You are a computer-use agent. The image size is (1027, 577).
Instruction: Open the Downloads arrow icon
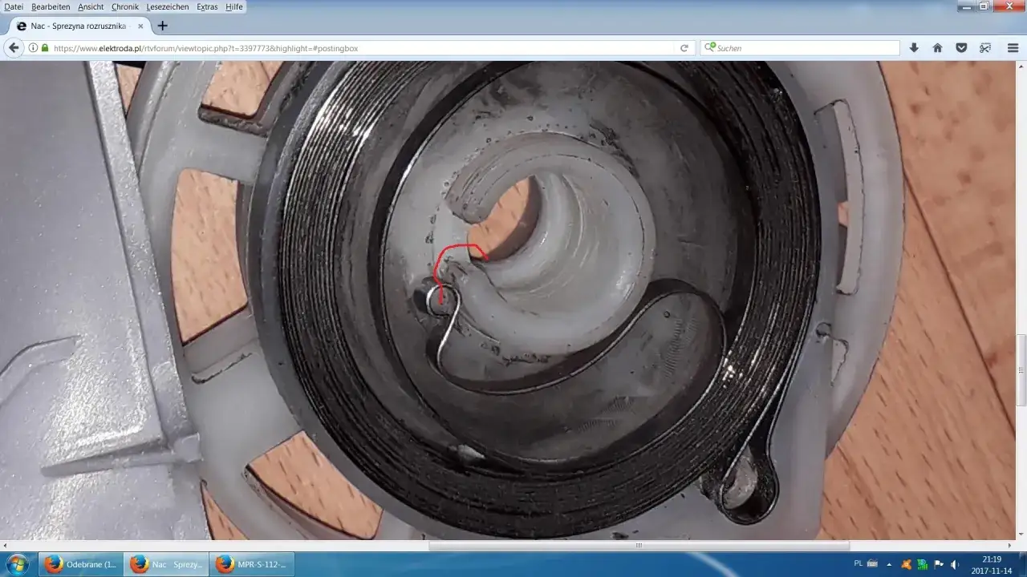(x=914, y=48)
